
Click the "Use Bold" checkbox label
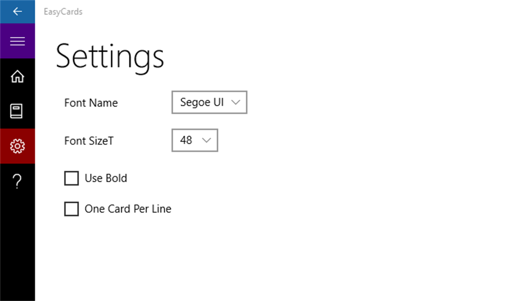[106, 178]
